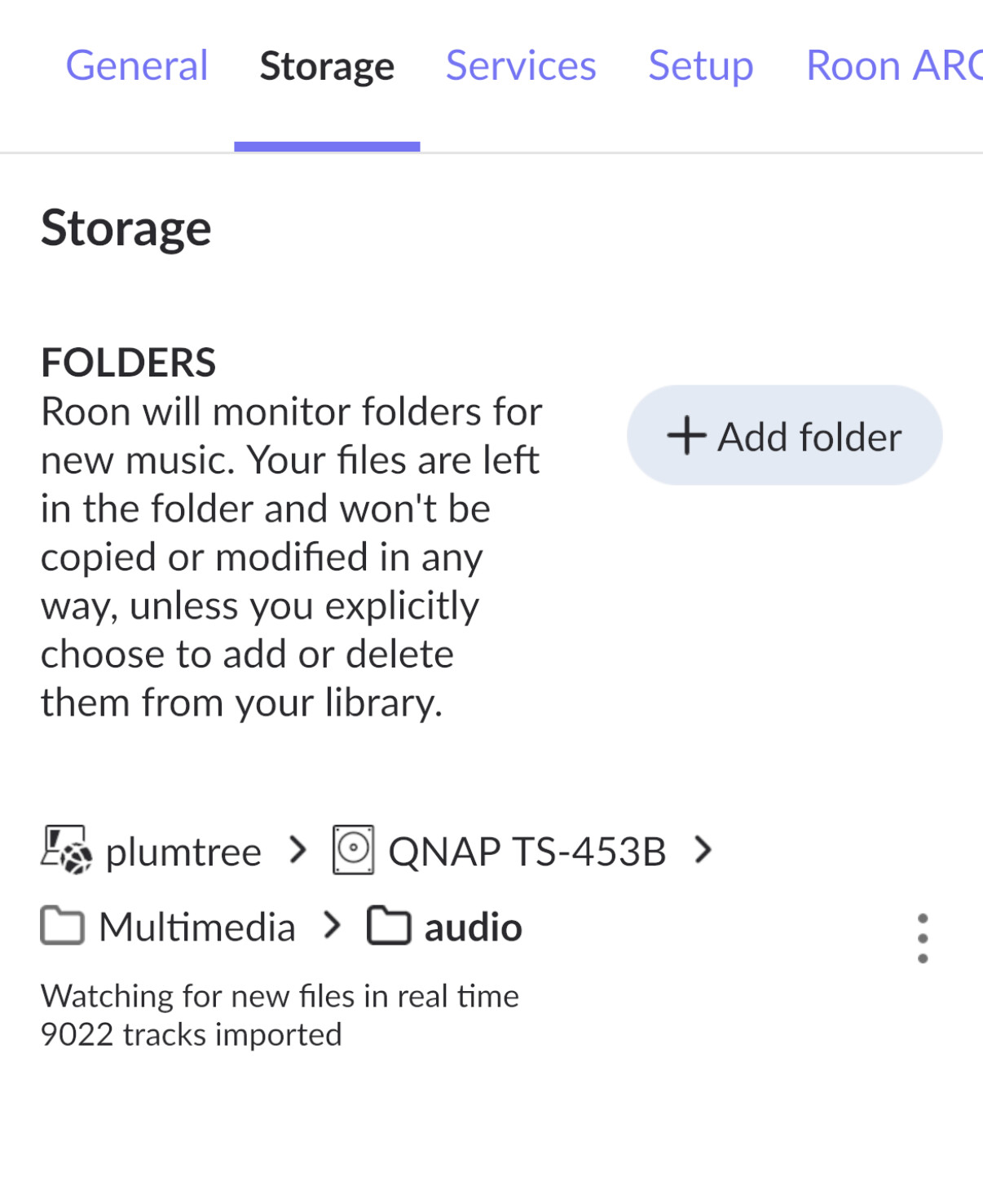
Task: Open the three-dot menu for audio folder
Action: (x=923, y=938)
